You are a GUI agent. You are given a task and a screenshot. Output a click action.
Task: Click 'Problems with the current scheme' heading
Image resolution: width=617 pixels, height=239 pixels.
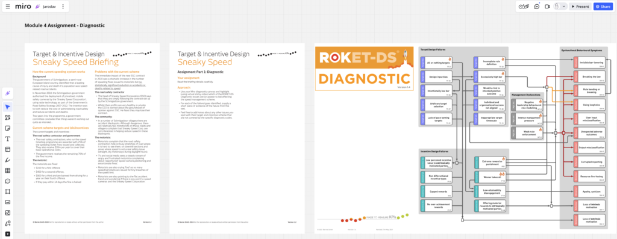coord(116,72)
